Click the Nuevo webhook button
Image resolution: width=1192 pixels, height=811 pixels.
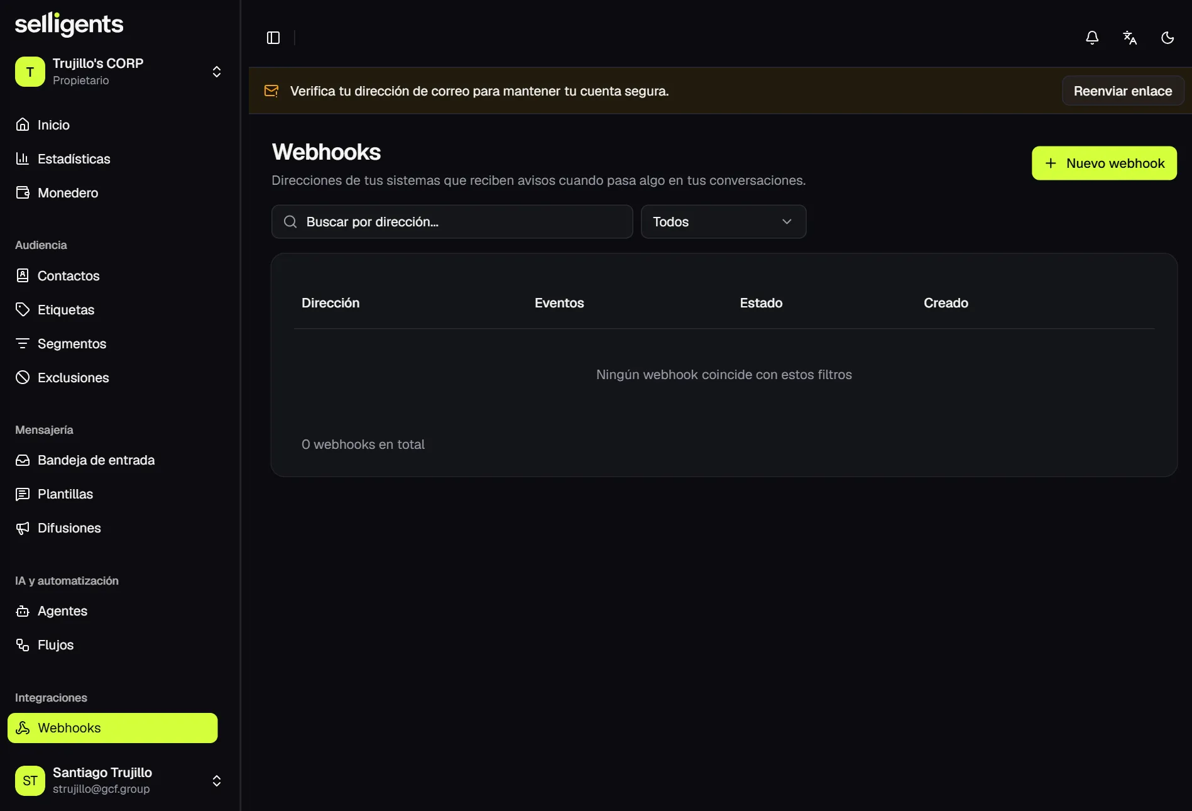coord(1104,163)
